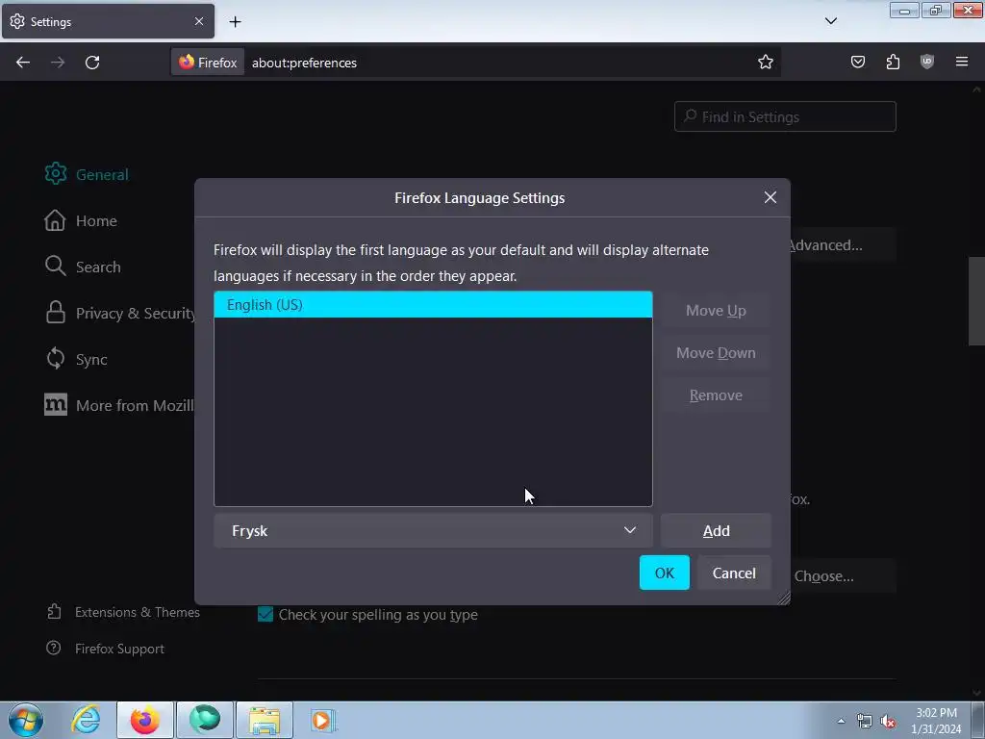
Task: Click the Move Down button
Action: pos(716,352)
